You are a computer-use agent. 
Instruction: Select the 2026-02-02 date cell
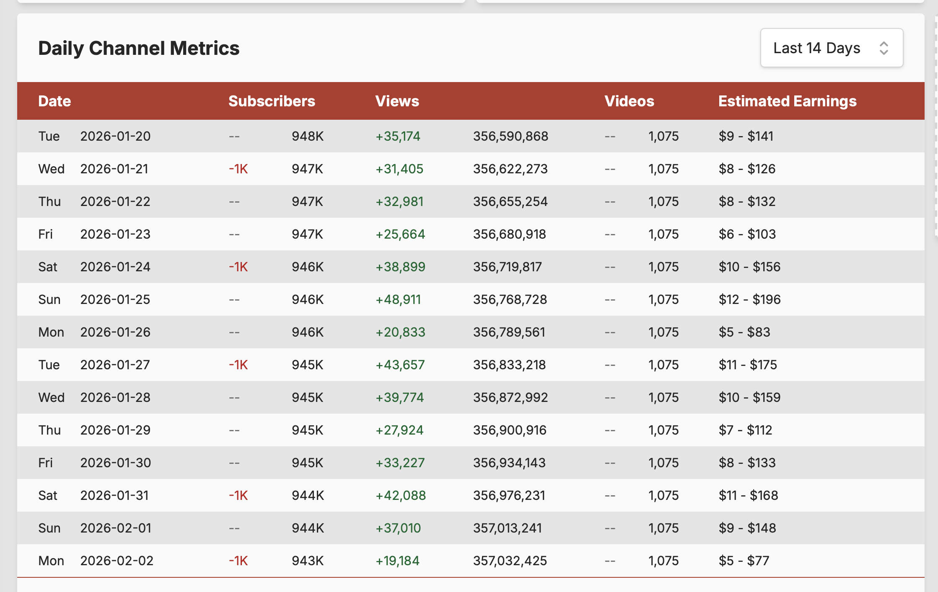[x=117, y=561]
